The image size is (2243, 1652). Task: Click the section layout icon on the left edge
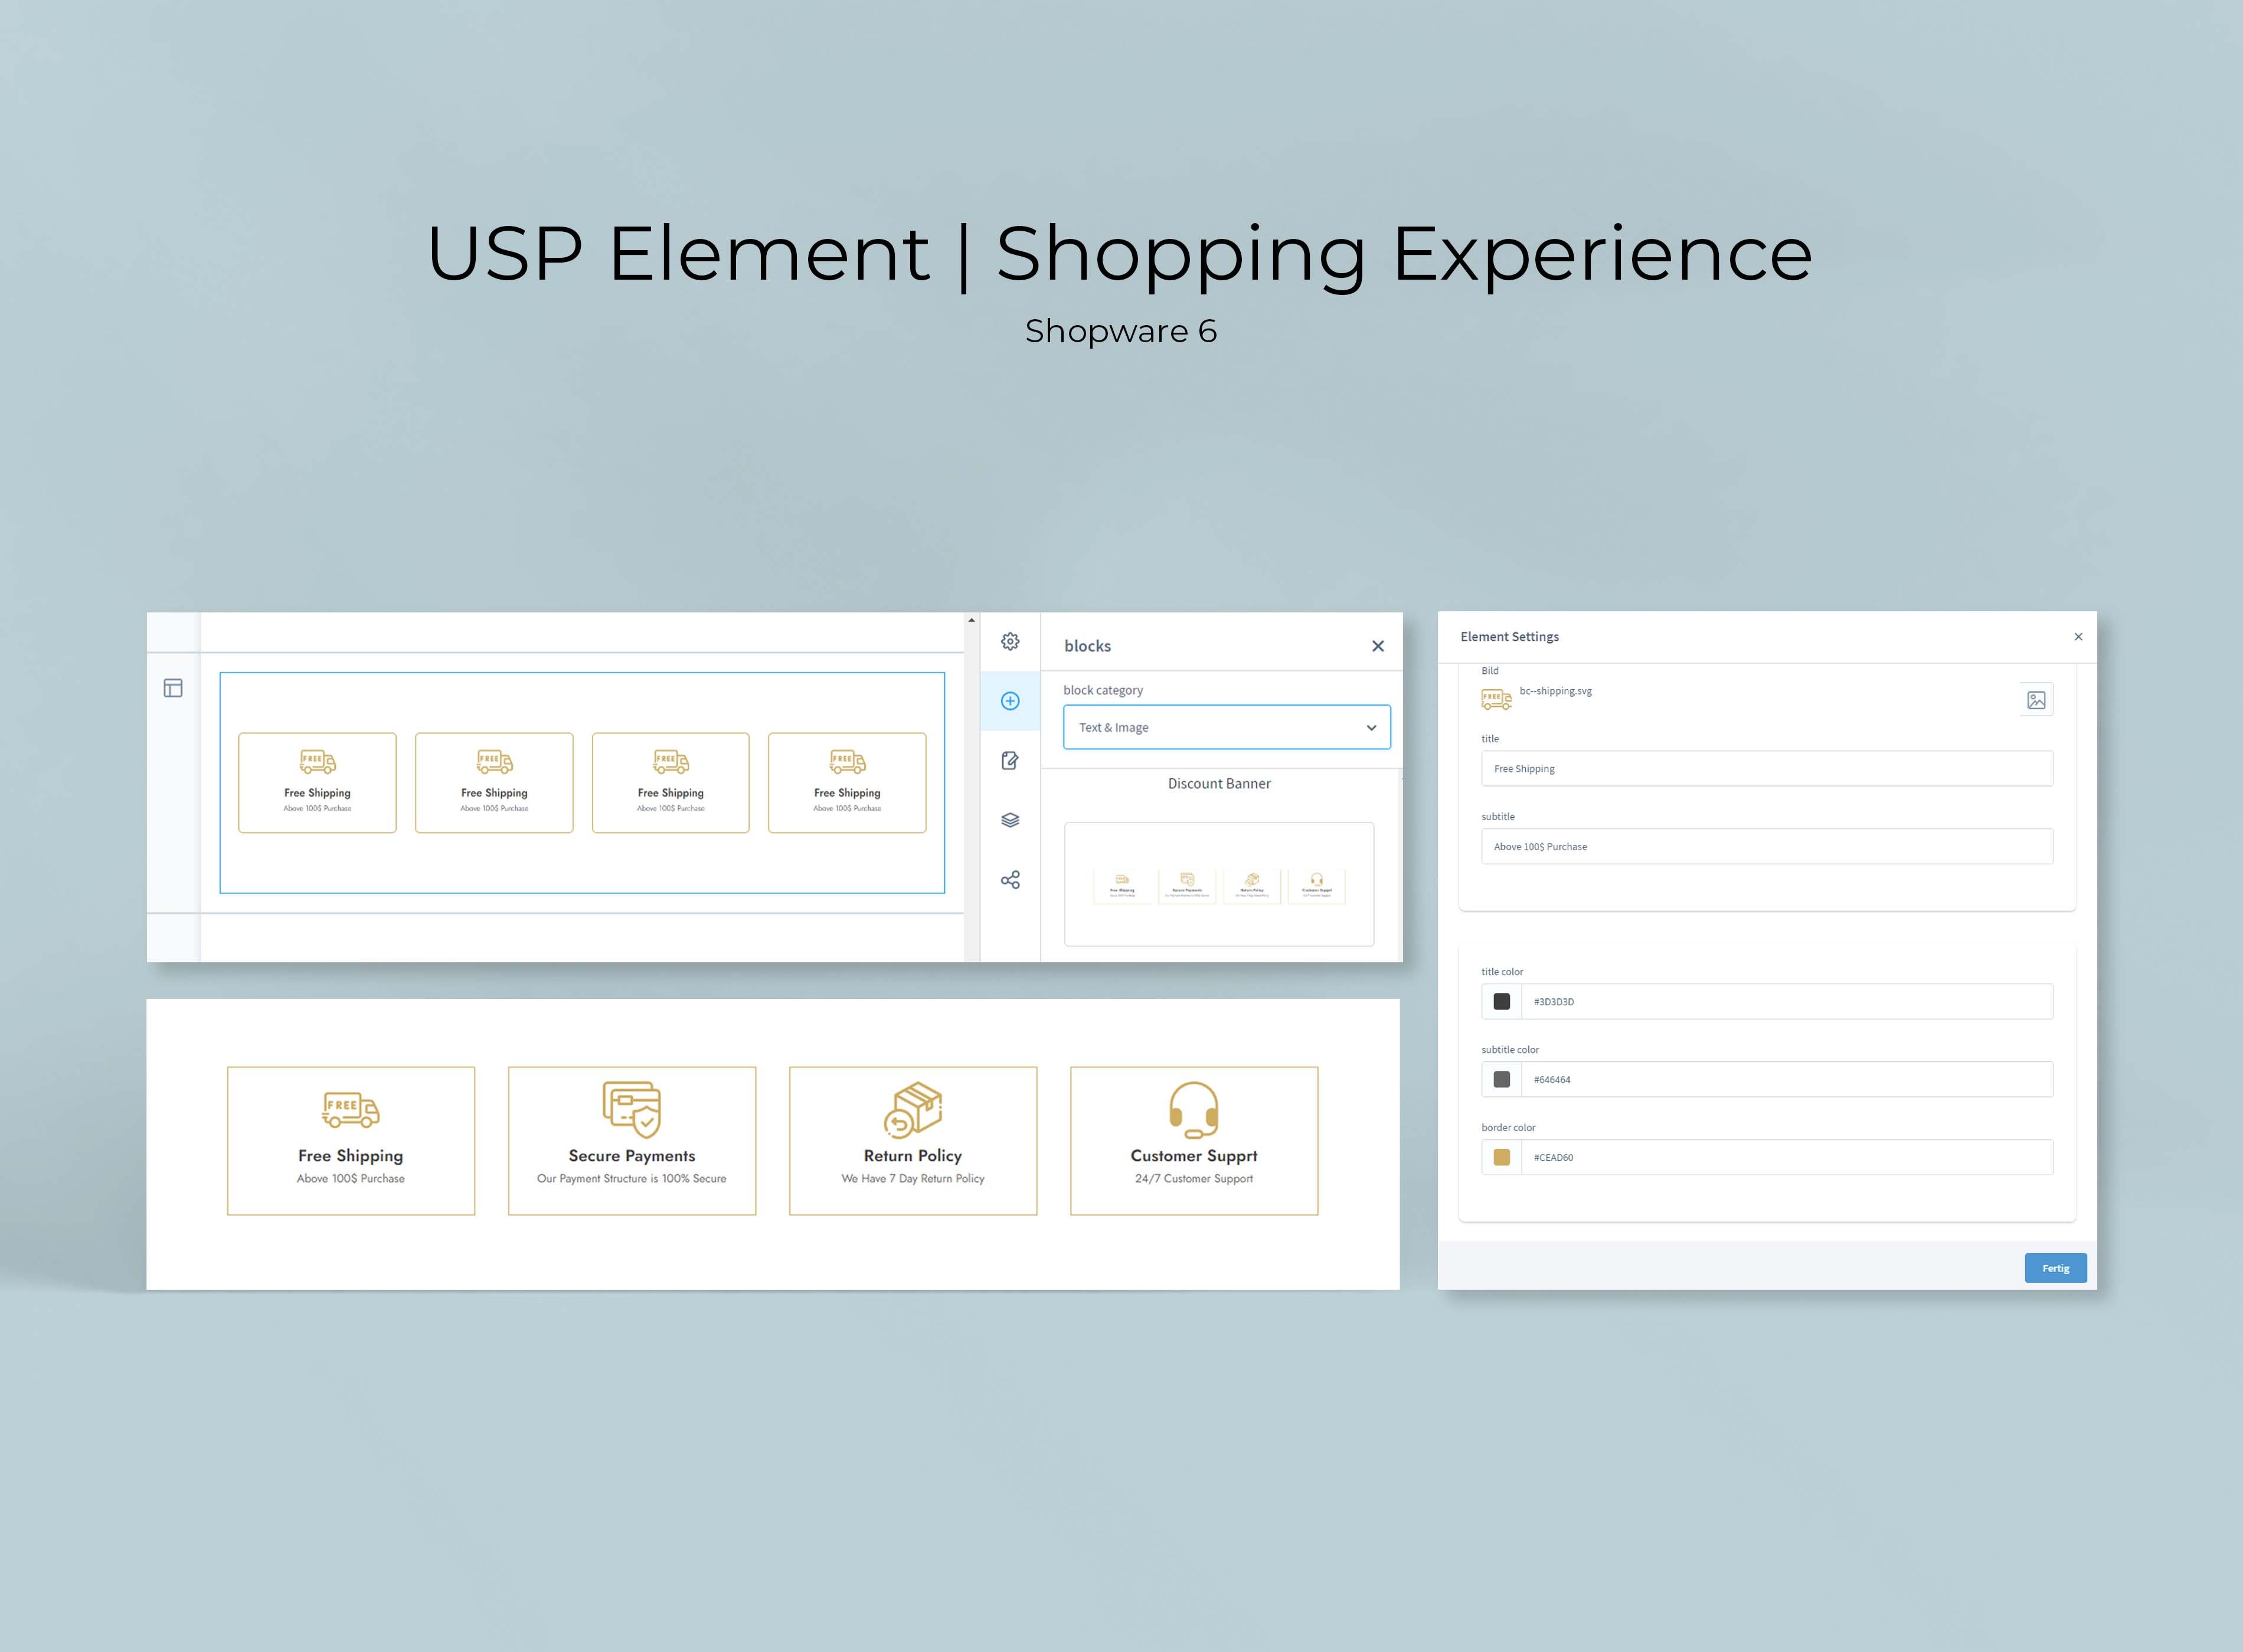(173, 688)
